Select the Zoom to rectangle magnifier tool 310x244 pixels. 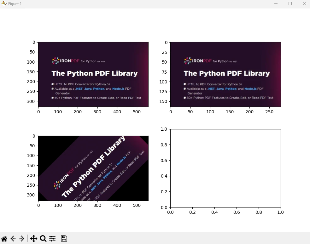point(43,239)
